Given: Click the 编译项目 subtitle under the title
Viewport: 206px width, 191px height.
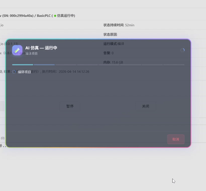Looking at the screenshot, I should [32, 54].
